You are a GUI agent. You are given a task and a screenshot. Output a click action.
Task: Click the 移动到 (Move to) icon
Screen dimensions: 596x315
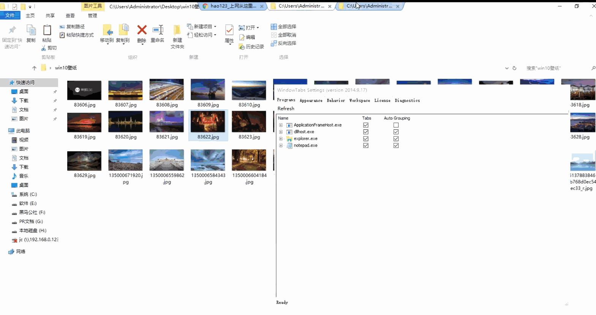(x=107, y=30)
